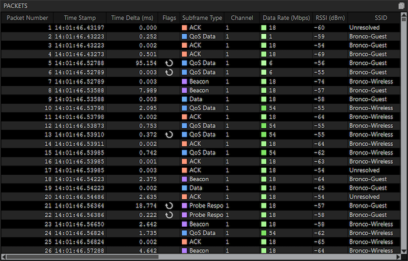Sort by the Data Rate (Mbps) column header
The height and width of the screenshot is (261, 408).
pos(286,18)
